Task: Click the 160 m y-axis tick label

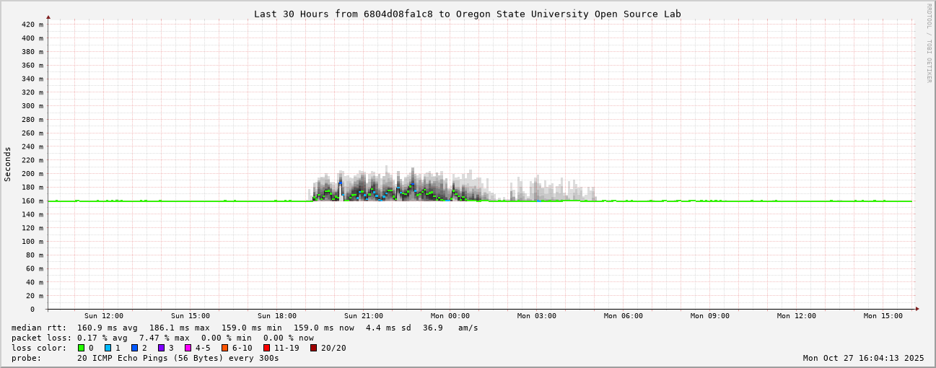Action: click(31, 201)
